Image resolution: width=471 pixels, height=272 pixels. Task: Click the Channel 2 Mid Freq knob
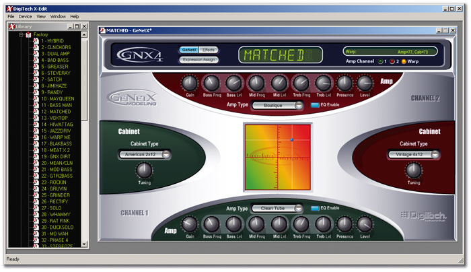click(256, 83)
